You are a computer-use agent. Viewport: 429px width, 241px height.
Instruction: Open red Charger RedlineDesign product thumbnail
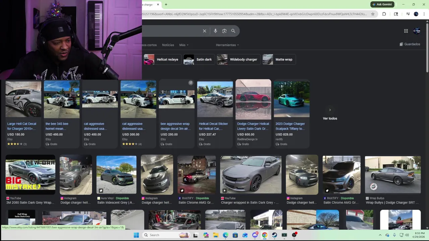click(x=253, y=99)
